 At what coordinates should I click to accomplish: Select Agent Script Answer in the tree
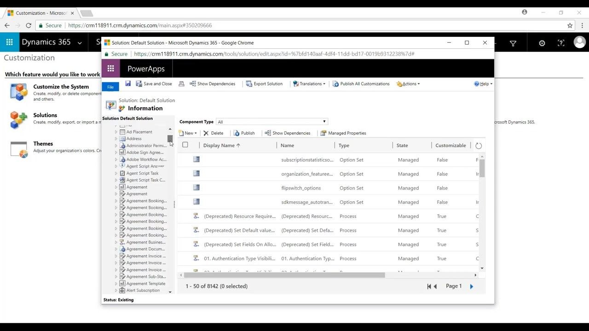coord(145,166)
